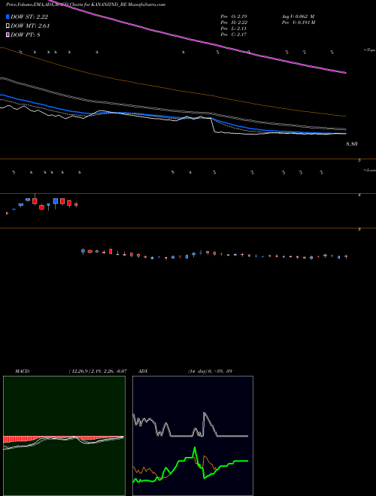Click the 'ADX' panel heading

click(x=143, y=370)
